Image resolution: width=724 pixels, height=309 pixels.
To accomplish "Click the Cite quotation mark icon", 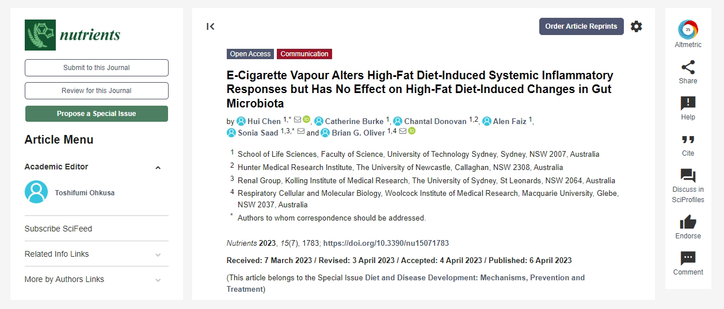I will tap(688, 140).
